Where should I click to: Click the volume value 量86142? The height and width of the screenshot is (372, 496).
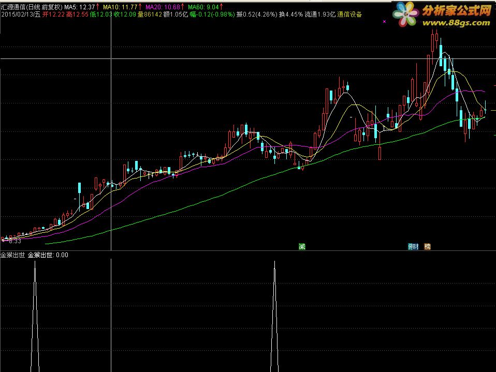click(x=150, y=14)
